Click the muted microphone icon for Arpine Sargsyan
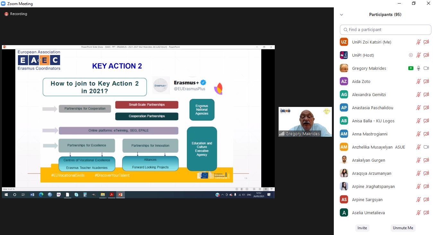This screenshot has height=235, width=433. 419,199
